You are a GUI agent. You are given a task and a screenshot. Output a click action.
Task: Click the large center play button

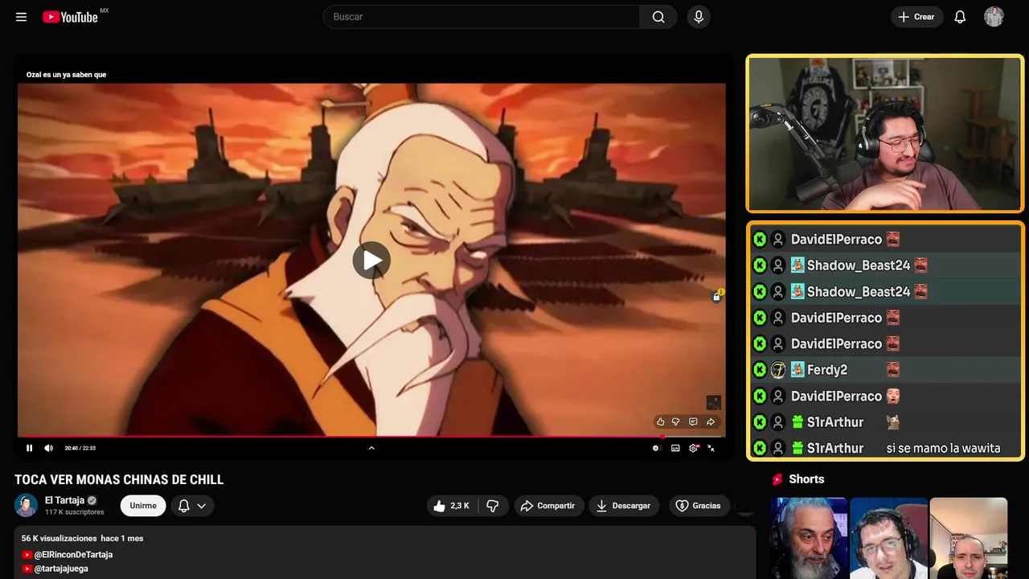tap(371, 261)
